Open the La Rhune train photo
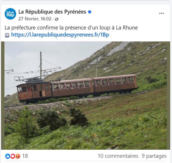This screenshot has width=172, height=163. click(x=86, y=95)
